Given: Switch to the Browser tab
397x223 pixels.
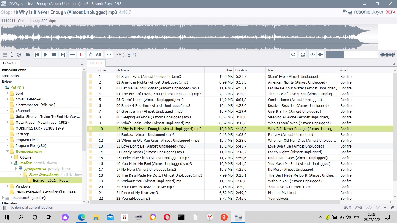Looking at the screenshot, I should click(x=10, y=63).
